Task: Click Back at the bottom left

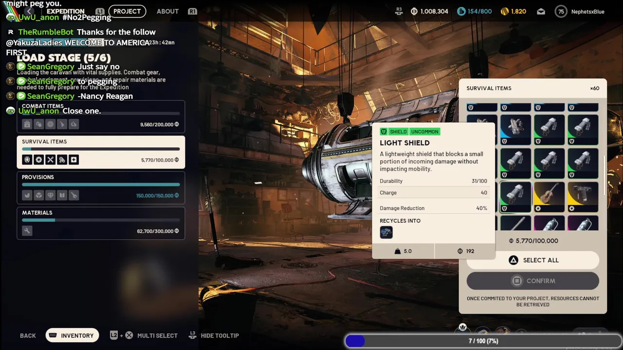Action: 28,335
